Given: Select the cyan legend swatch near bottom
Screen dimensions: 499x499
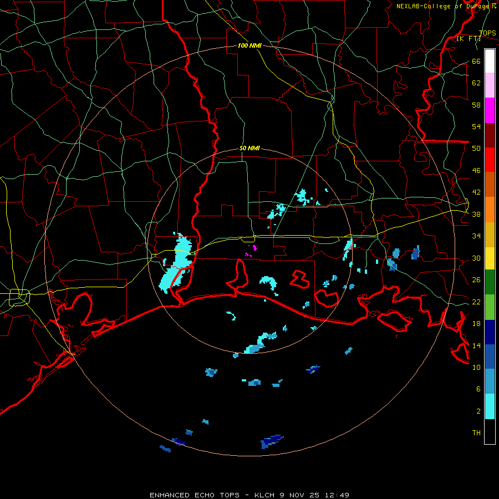Looking at the screenshot, I should click(x=490, y=406).
